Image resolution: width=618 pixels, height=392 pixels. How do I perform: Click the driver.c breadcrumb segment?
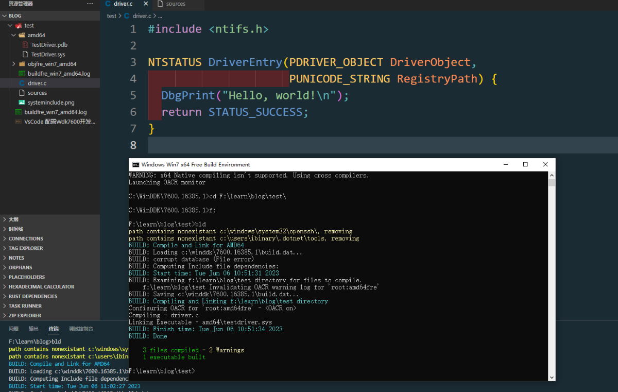142,16
